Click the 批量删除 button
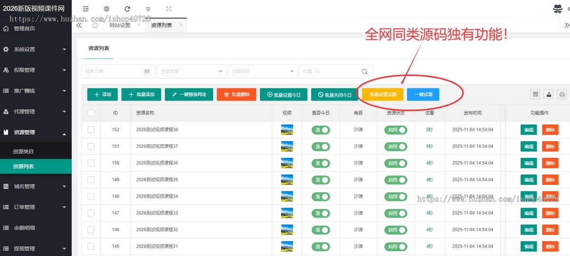570x256 pixels. pyautogui.click(x=237, y=94)
